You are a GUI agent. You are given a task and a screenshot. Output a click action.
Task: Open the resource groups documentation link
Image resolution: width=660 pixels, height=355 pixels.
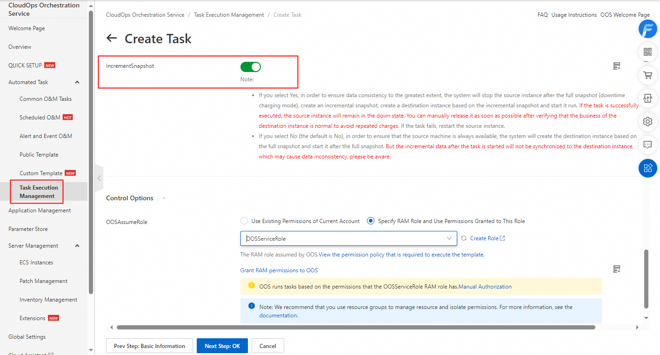coord(278,315)
